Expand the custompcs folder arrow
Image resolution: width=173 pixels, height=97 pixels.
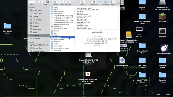coord(74,14)
